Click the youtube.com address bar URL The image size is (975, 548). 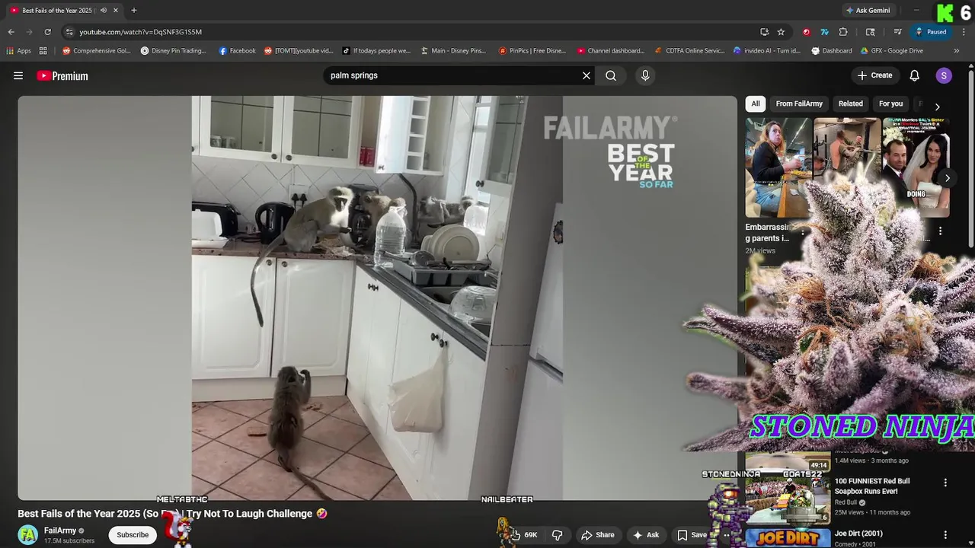pos(140,32)
